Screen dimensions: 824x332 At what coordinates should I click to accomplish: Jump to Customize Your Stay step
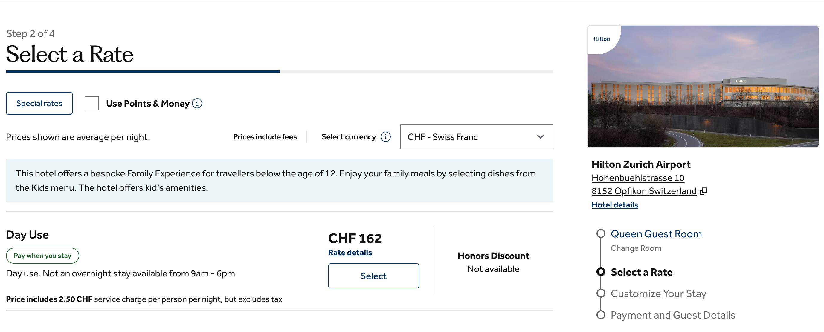[601, 293]
